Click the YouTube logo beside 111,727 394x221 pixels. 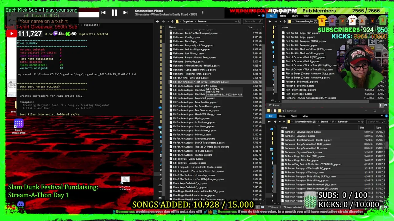pyautogui.click(x=11, y=34)
